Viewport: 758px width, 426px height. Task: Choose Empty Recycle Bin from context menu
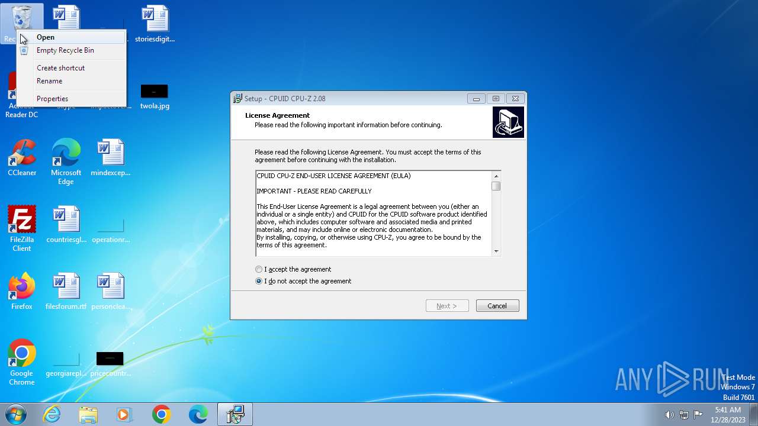point(72,50)
